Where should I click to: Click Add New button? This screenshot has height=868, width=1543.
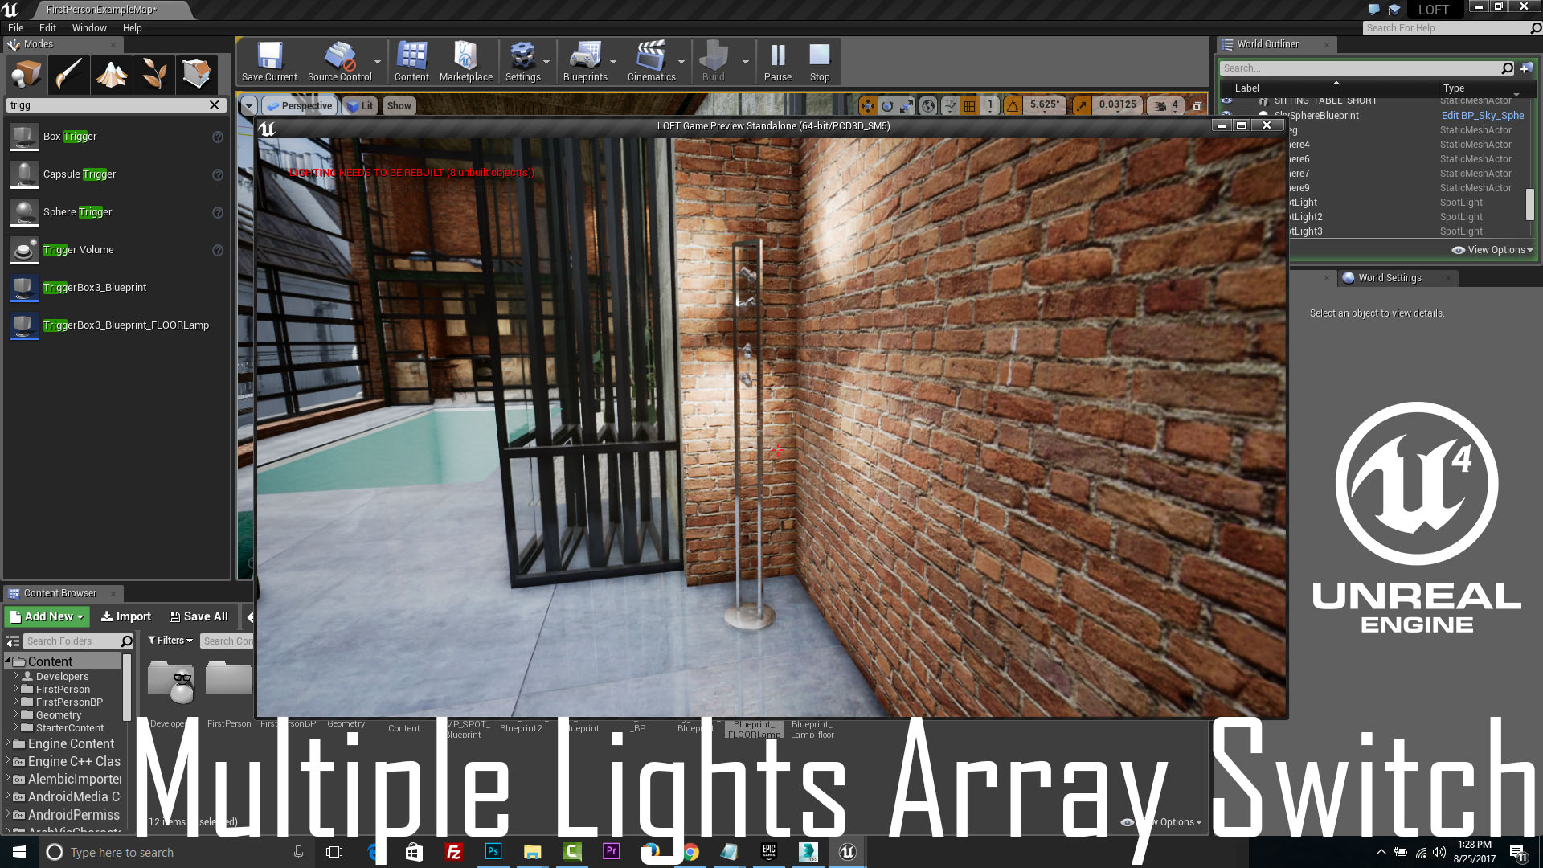click(47, 616)
